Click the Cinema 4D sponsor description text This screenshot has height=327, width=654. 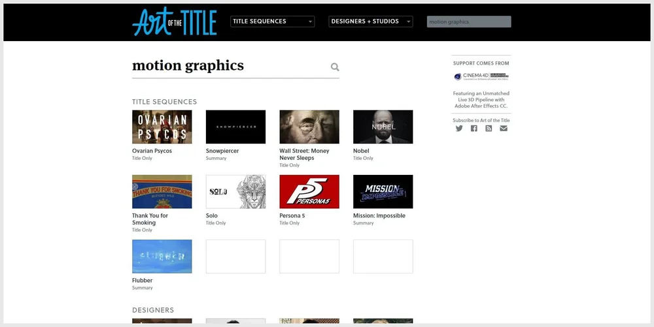[x=481, y=100]
